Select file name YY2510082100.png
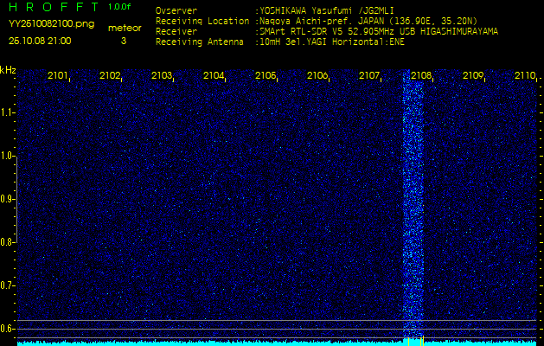This screenshot has height=346, width=544. (51, 24)
